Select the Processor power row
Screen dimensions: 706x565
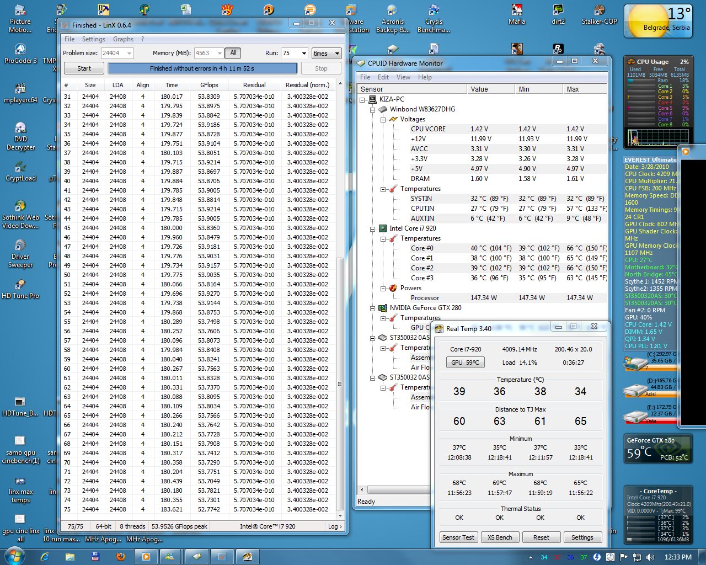click(x=483, y=298)
